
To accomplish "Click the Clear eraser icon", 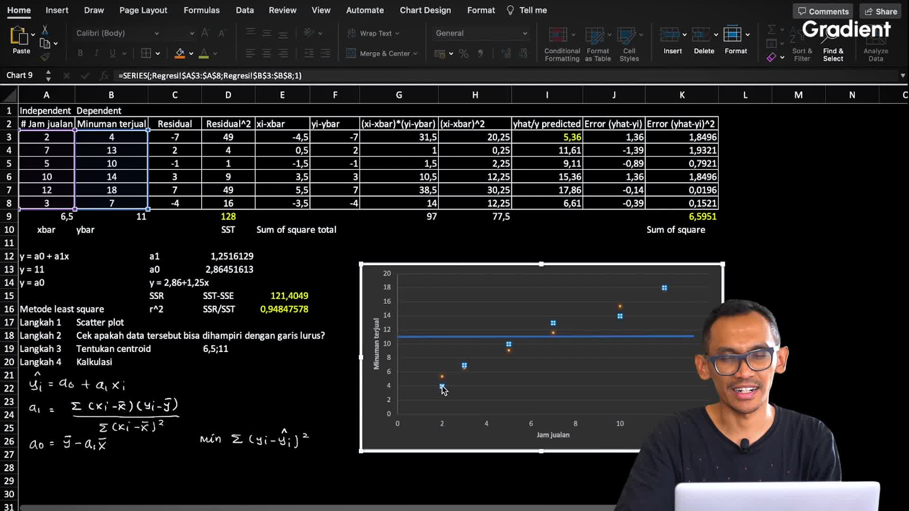I will [772, 57].
